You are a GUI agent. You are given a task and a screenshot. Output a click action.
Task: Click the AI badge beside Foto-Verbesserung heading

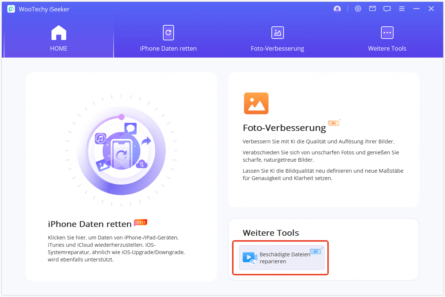(334, 123)
